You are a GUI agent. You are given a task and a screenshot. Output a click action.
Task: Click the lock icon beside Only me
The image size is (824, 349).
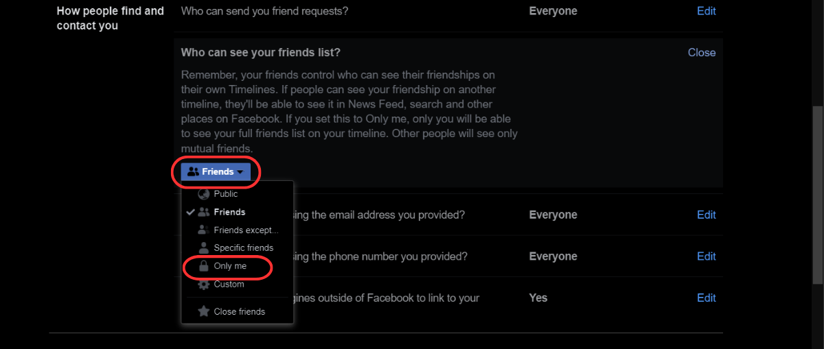(203, 266)
